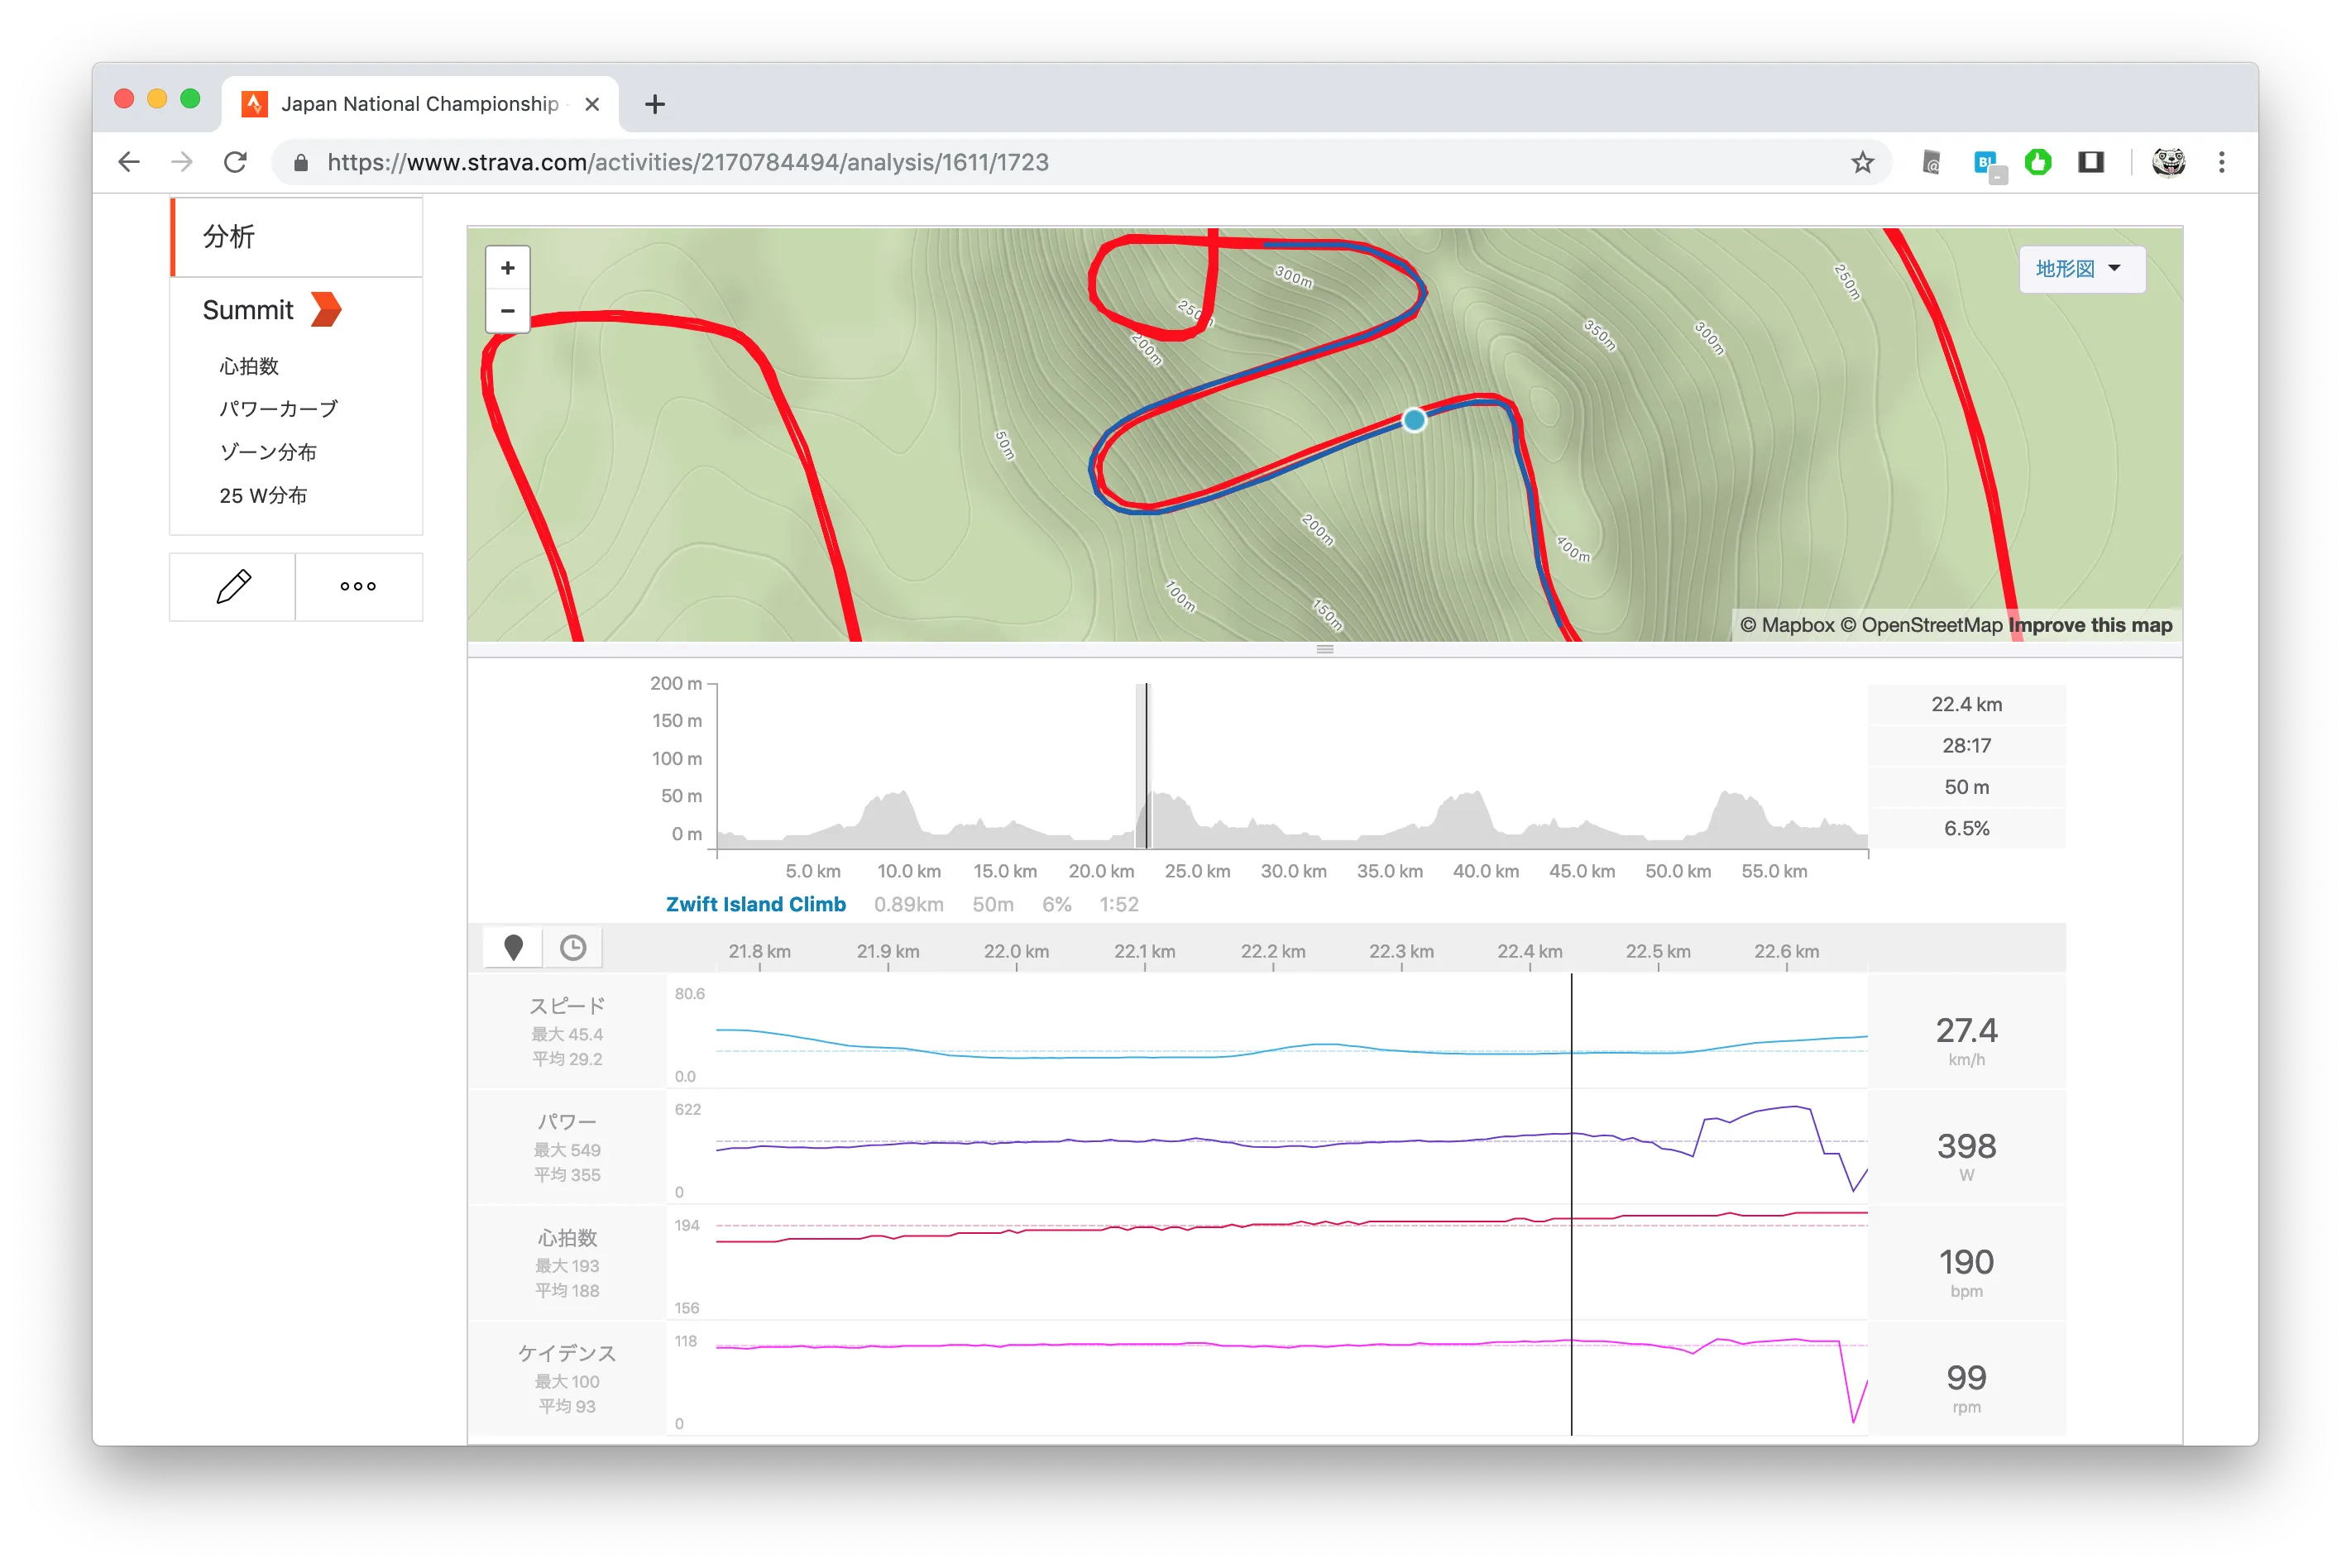This screenshot has width=2351, height=1568.
Task: Open the Chrome three-dot menu
Action: 2221,162
